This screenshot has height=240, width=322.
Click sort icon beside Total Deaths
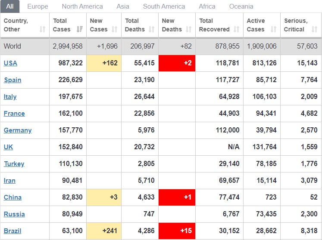click(x=152, y=29)
